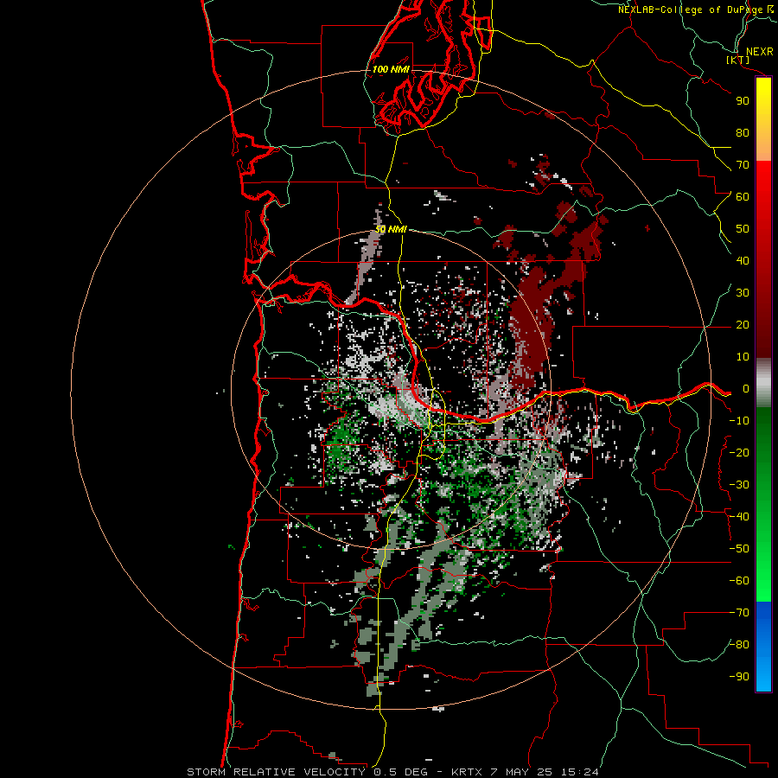Click the -80 value on the velocity scale
778x778 pixels.
point(739,645)
